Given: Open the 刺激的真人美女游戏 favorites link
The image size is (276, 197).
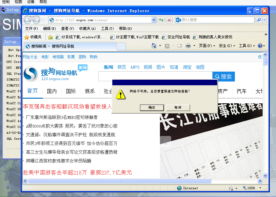Looking at the screenshot, I should pyautogui.click(x=213, y=37).
